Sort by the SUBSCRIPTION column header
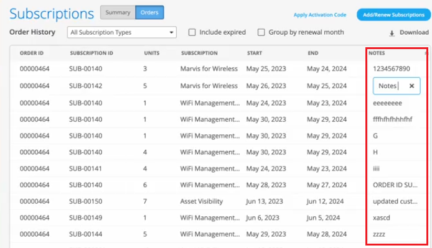The height and width of the screenshot is (248, 432). coord(199,53)
